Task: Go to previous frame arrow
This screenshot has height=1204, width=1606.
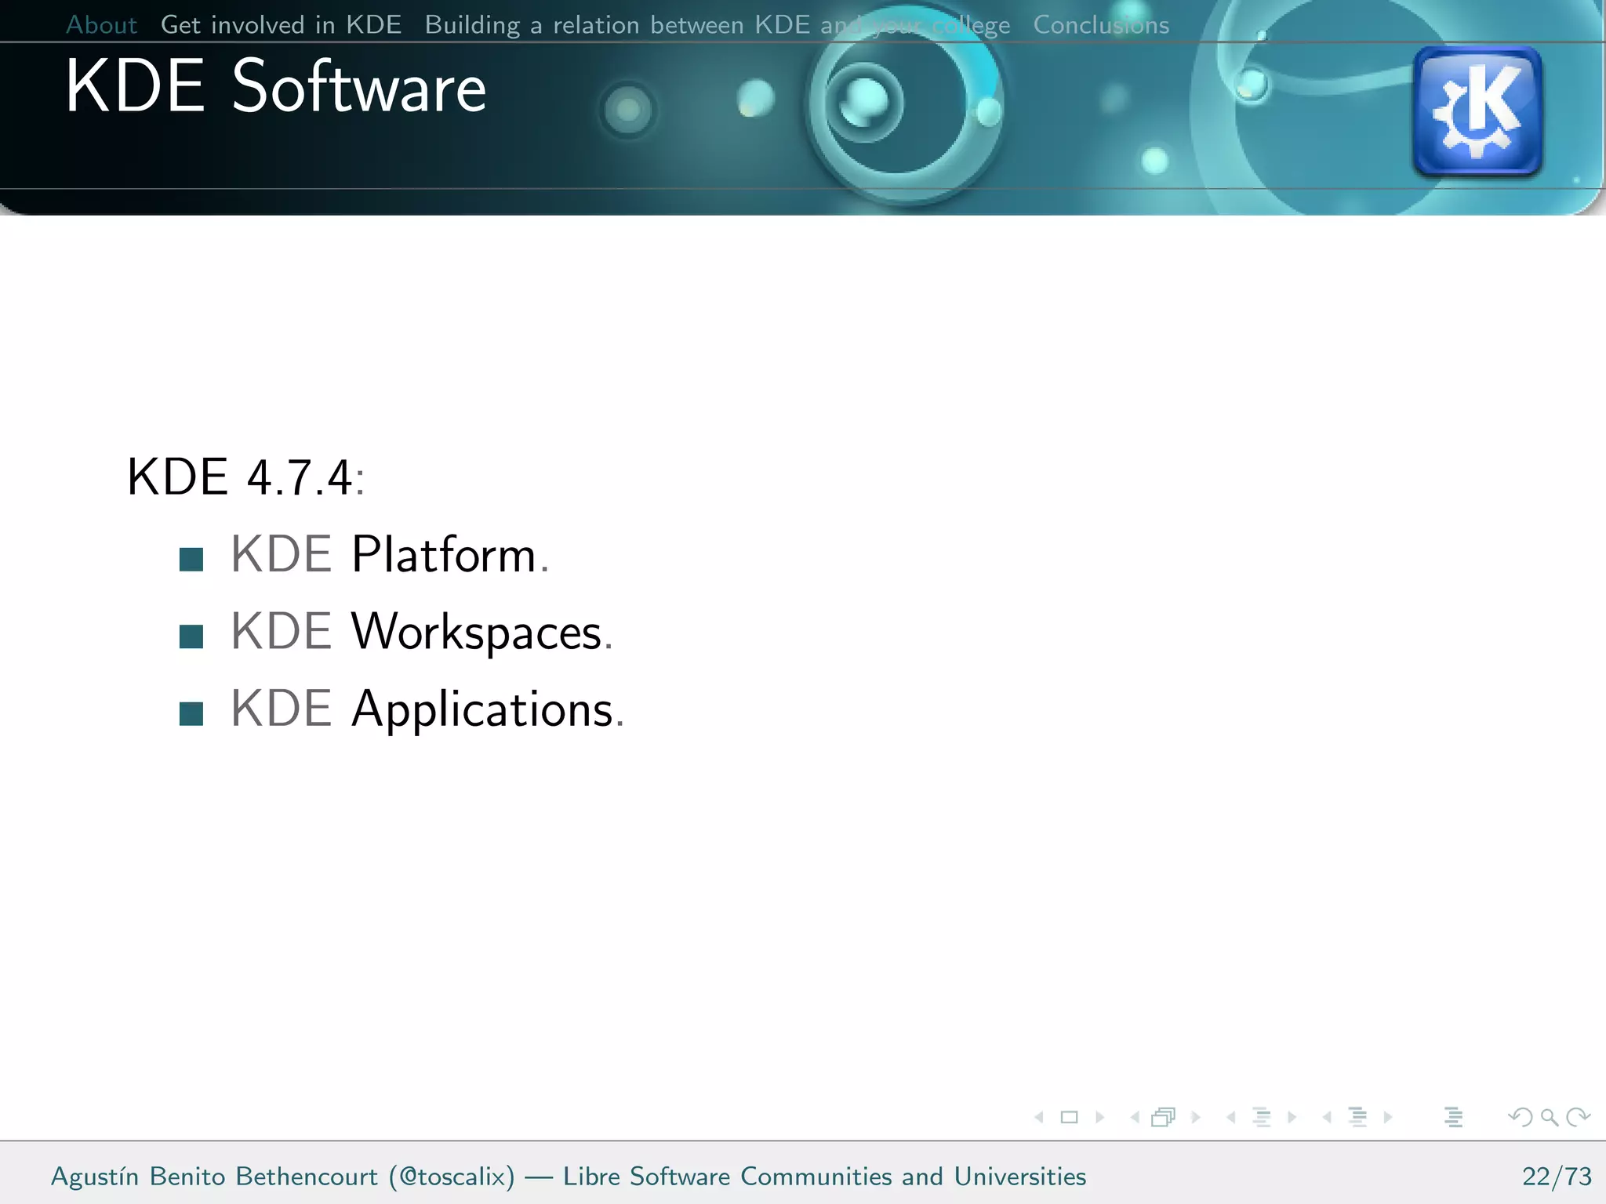Action: click(1135, 1117)
